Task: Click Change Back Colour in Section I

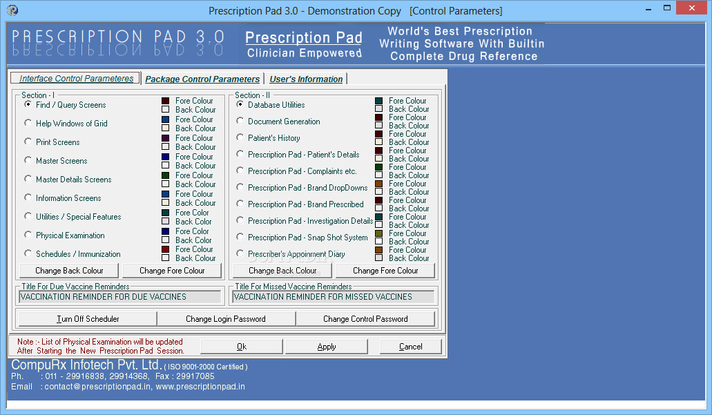Action: pos(69,271)
